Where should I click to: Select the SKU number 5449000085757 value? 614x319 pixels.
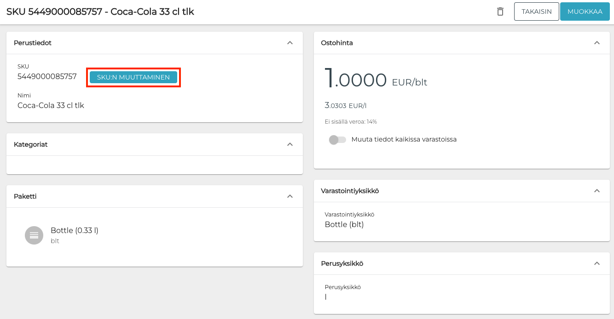tap(47, 77)
